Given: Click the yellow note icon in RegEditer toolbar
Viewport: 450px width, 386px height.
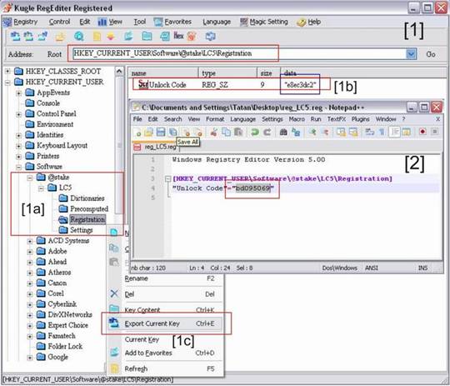Looking at the screenshot, I should pyautogui.click(x=97, y=36).
